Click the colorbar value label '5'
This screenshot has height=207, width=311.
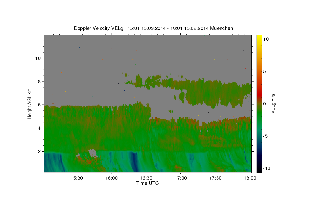click(x=264, y=71)
